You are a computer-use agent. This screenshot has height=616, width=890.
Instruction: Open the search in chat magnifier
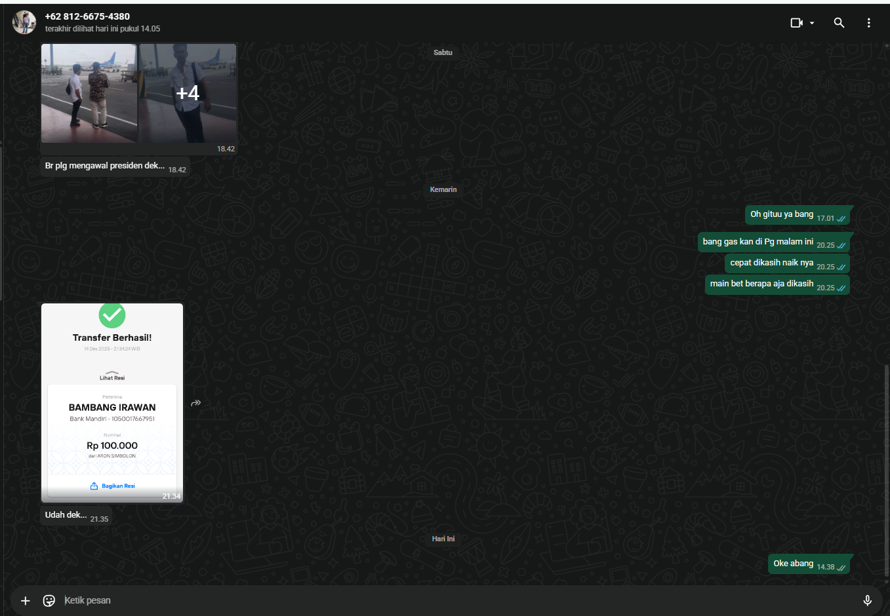pos(839,23)
